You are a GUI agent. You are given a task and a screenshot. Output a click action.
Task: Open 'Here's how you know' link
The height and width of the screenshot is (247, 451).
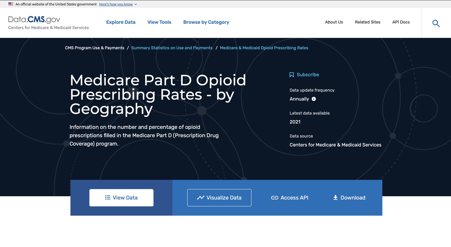(116, 4)
